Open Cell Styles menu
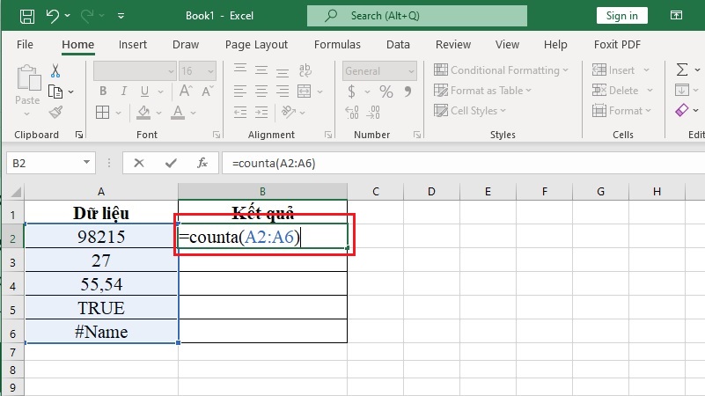 [470, 111]
